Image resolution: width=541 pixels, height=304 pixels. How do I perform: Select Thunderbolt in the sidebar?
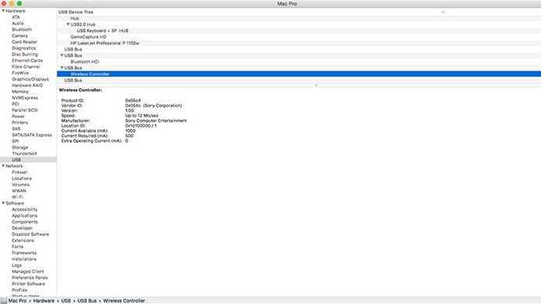coord(24,154)
